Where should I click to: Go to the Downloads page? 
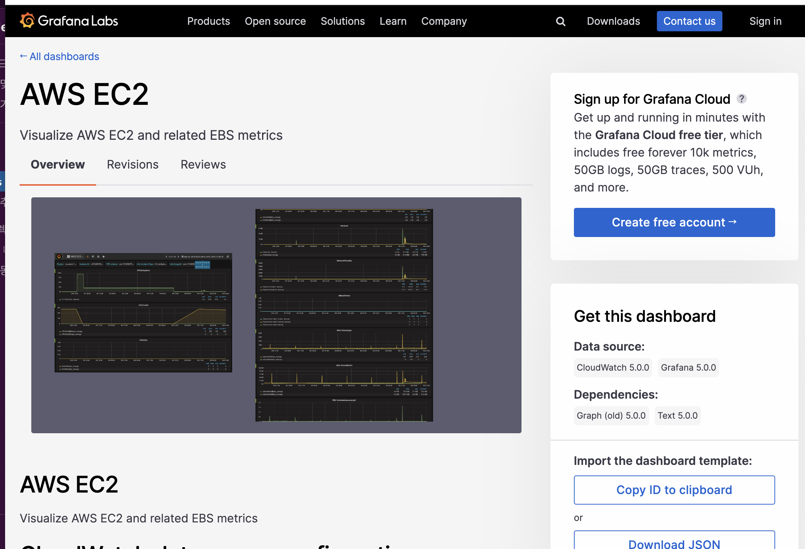613,21
